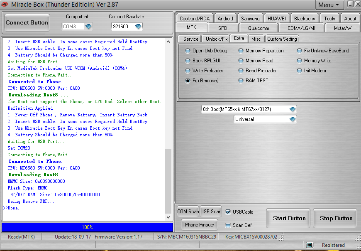Open the HUAWEI tab
361x251 pixels.
(276, 18)
